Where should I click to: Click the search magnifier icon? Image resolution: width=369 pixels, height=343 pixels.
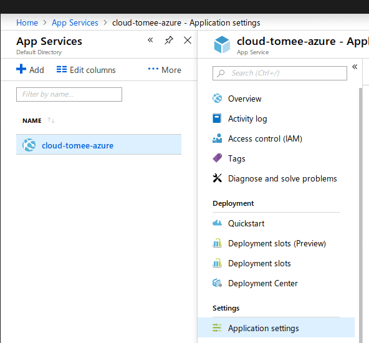[221, 73]
